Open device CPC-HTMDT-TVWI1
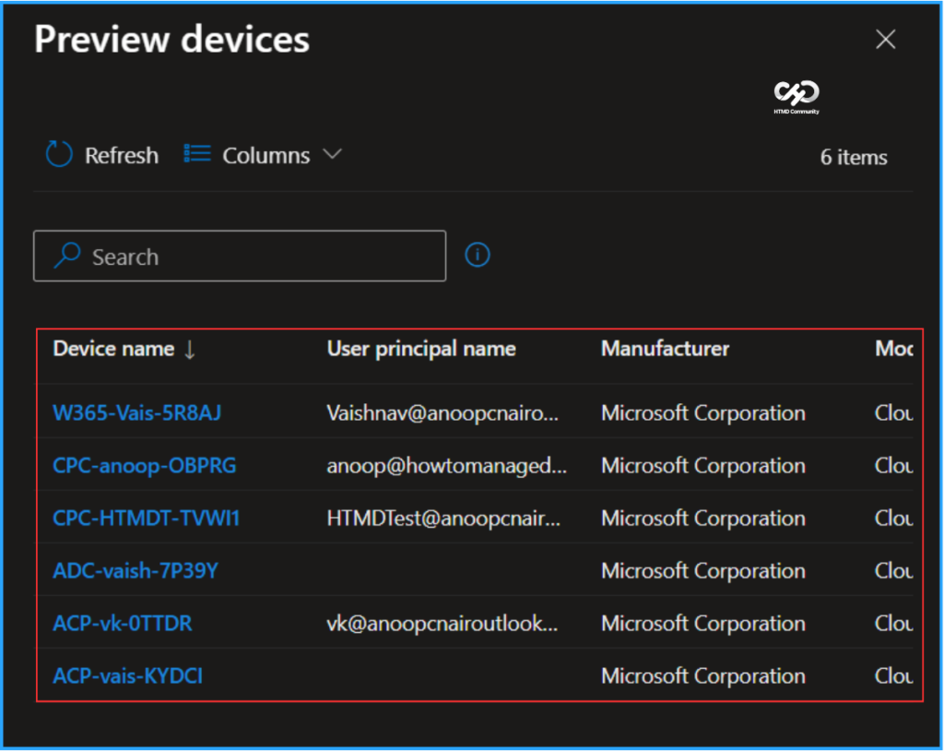Image resolution: width=944 pixels, height=751 pixels. pos(147,519)
